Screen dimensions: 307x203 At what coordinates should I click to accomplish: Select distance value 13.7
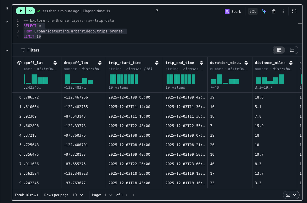click(259, 173)
